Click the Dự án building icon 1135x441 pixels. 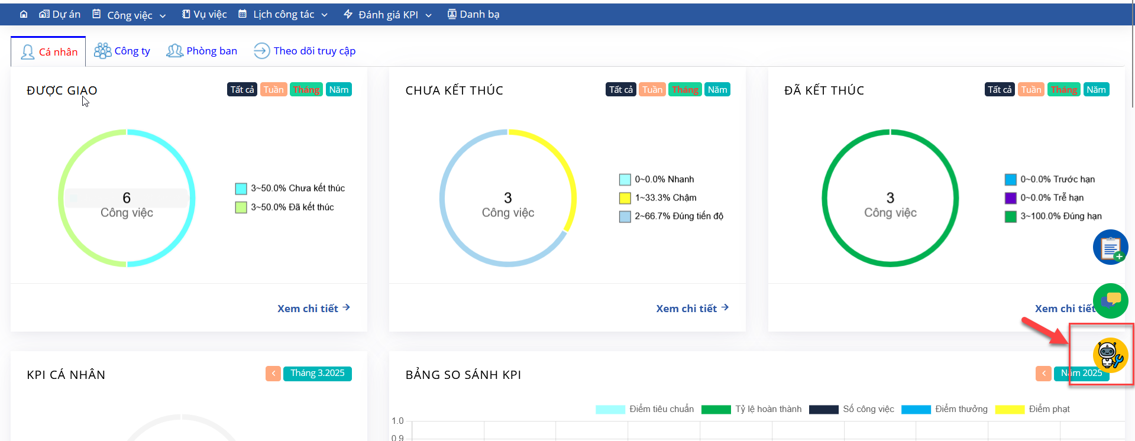pos(44,14)
